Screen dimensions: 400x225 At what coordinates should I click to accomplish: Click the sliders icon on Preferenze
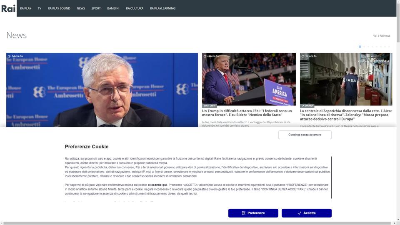[243, 213]
